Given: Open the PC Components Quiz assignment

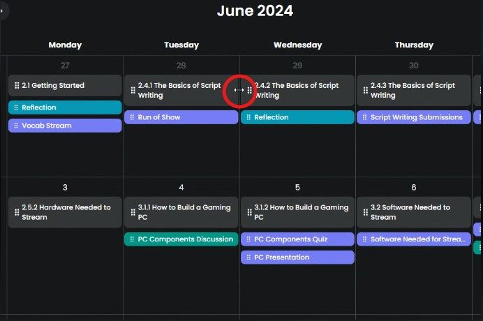Looking at the screenshot, I should coord(300,239).
